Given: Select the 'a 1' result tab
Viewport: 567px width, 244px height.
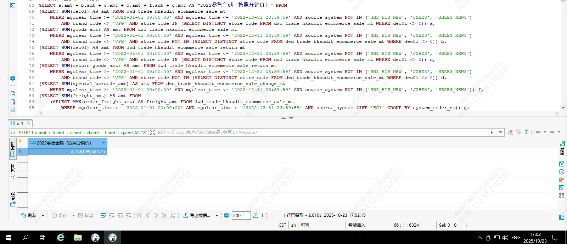Looking at the screenshot, I should pos(20,123).
